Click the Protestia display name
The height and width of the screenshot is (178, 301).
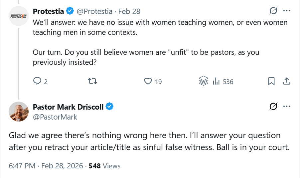[48, 11]
